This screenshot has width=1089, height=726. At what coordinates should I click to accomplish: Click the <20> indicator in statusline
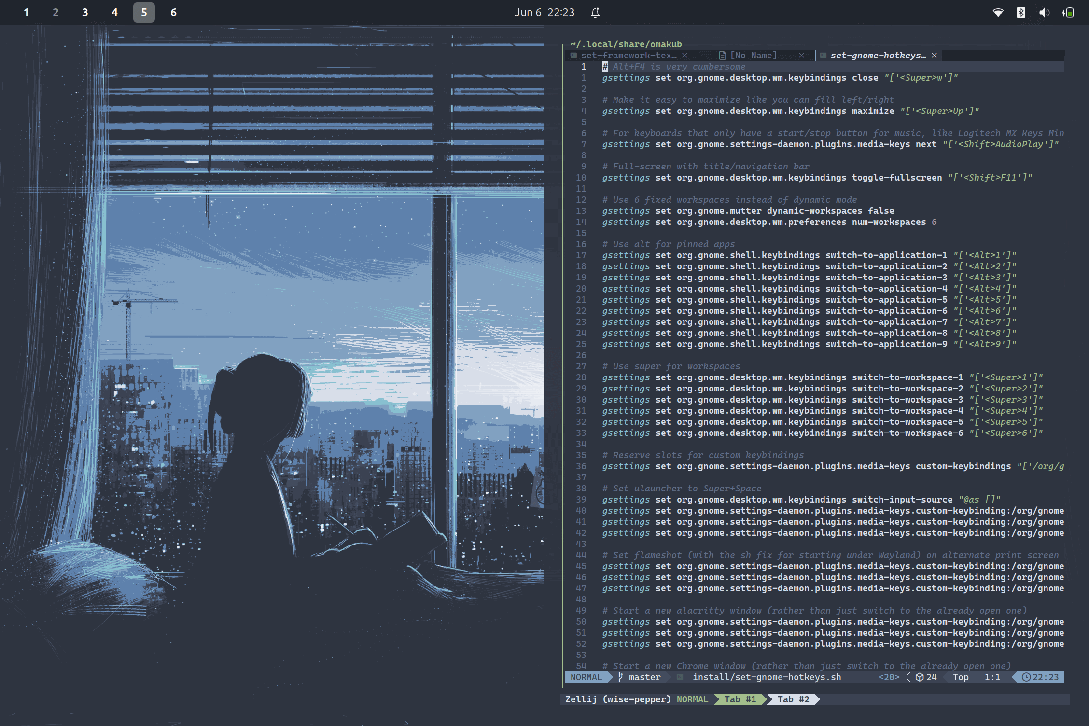pyautogui.click(x=889, y=677)
